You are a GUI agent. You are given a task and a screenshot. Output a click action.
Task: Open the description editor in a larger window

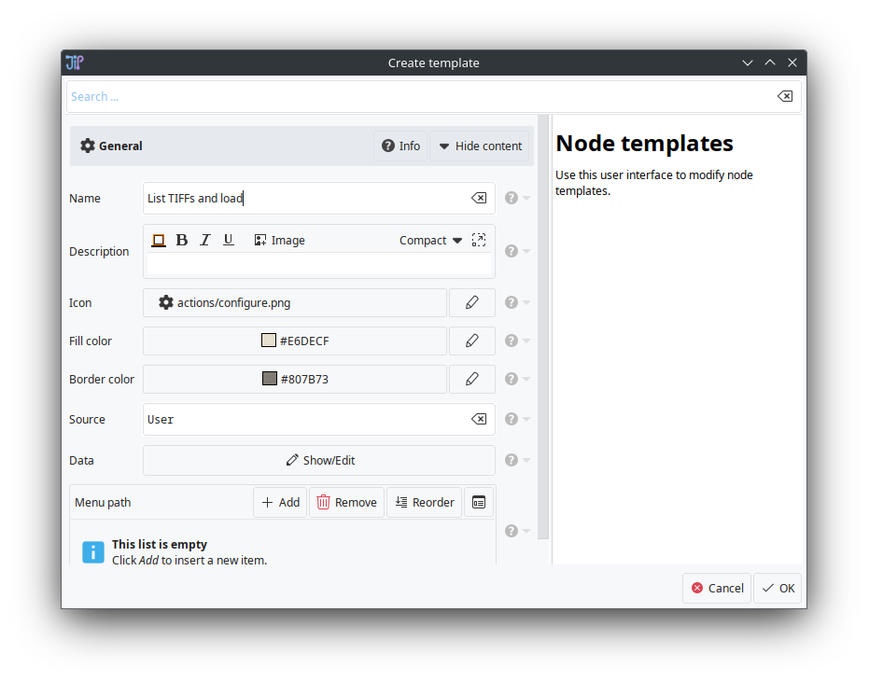click(x=479, y=240)
